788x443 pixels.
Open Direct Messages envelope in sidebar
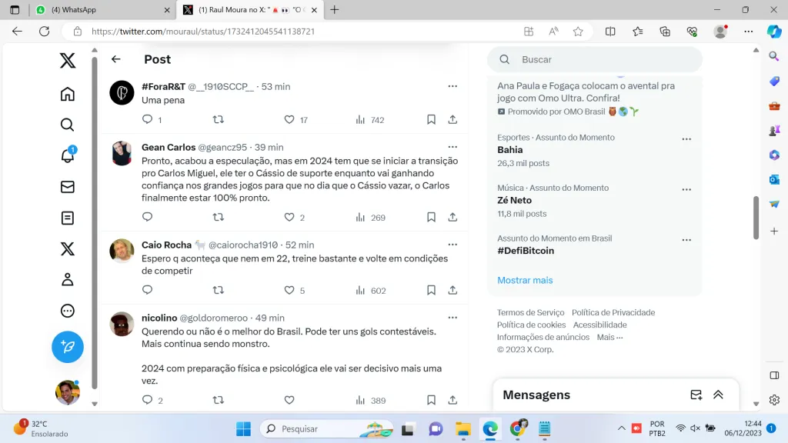pos(68,187)
